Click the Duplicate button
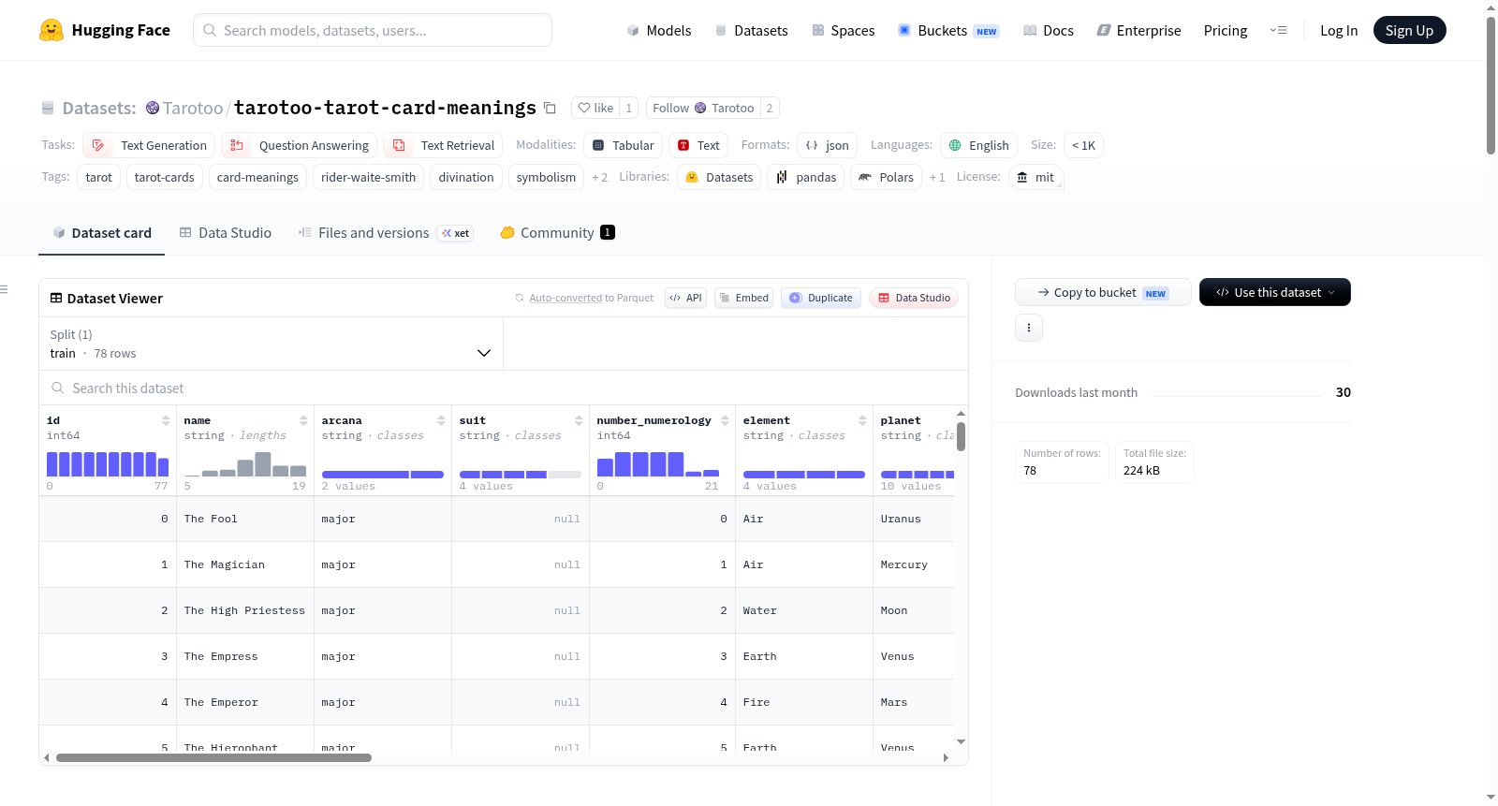1498x806 pixels. click(821, 298)
